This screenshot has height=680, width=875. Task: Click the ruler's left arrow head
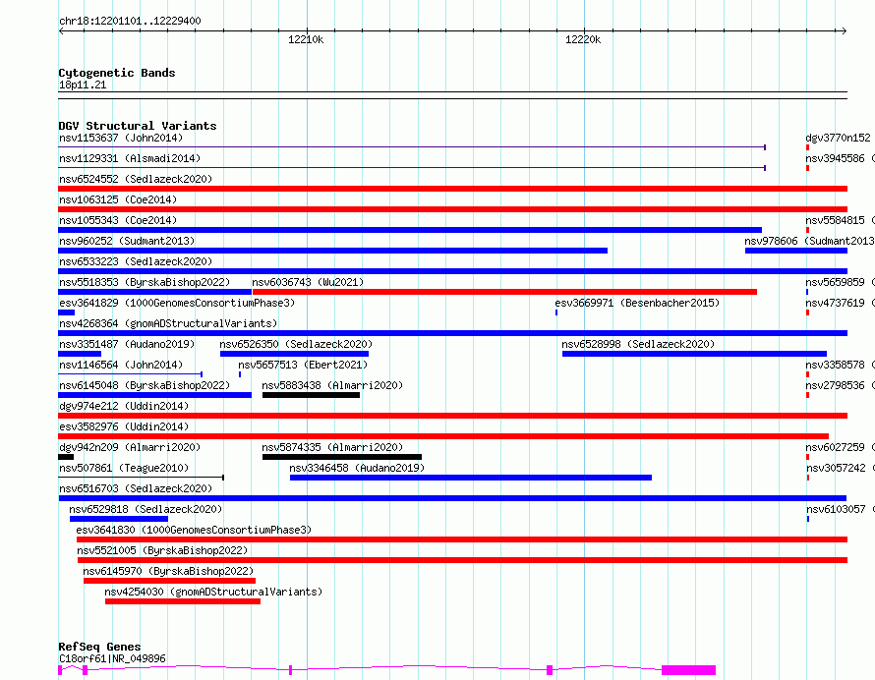[61, 30]
